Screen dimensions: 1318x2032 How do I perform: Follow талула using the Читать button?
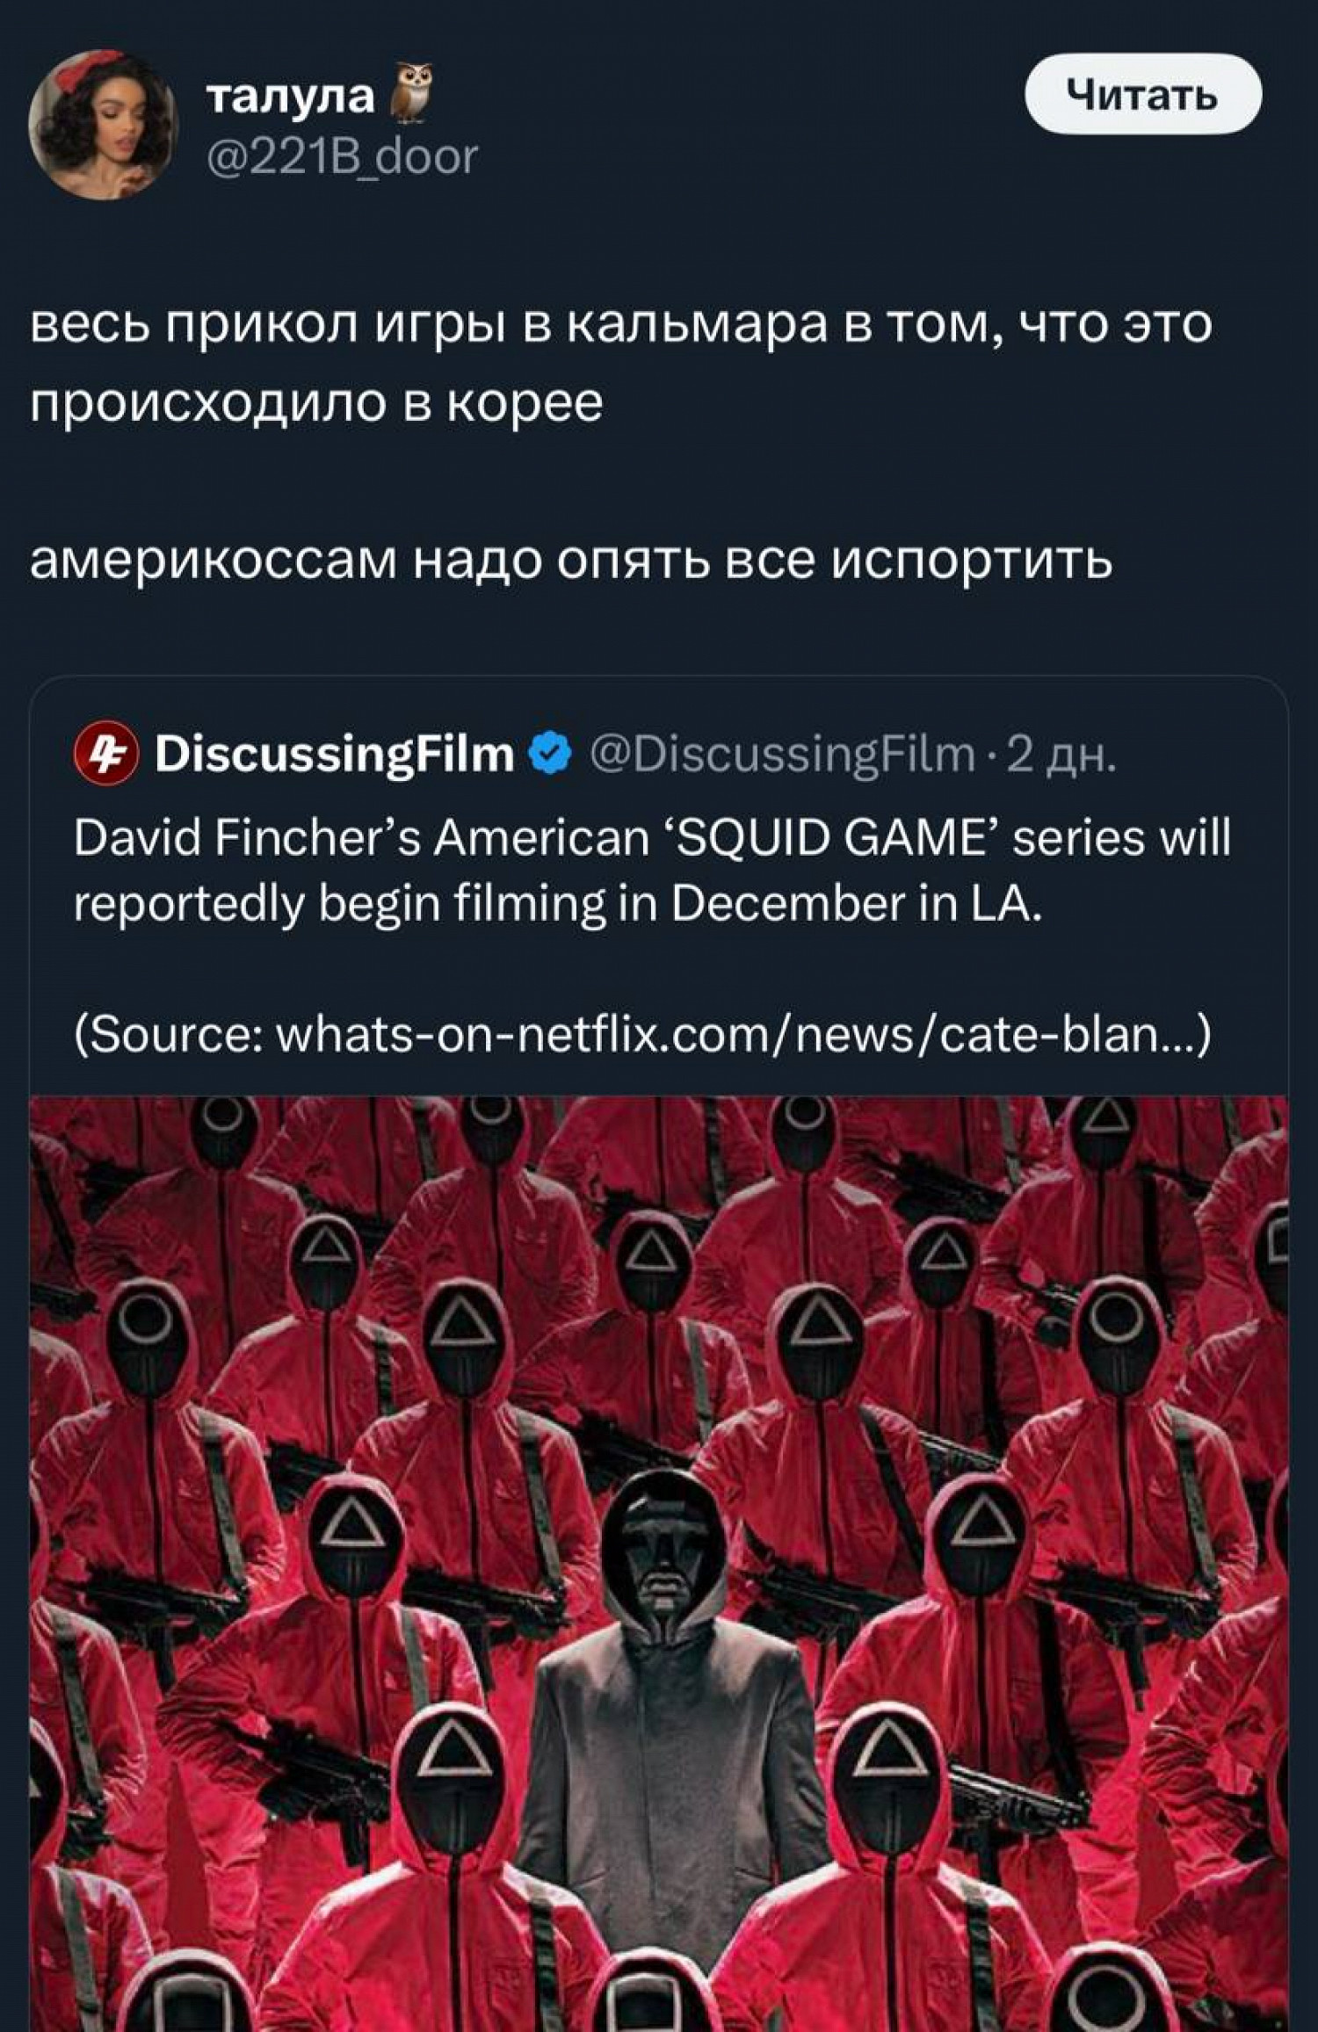click(1144, 94)
